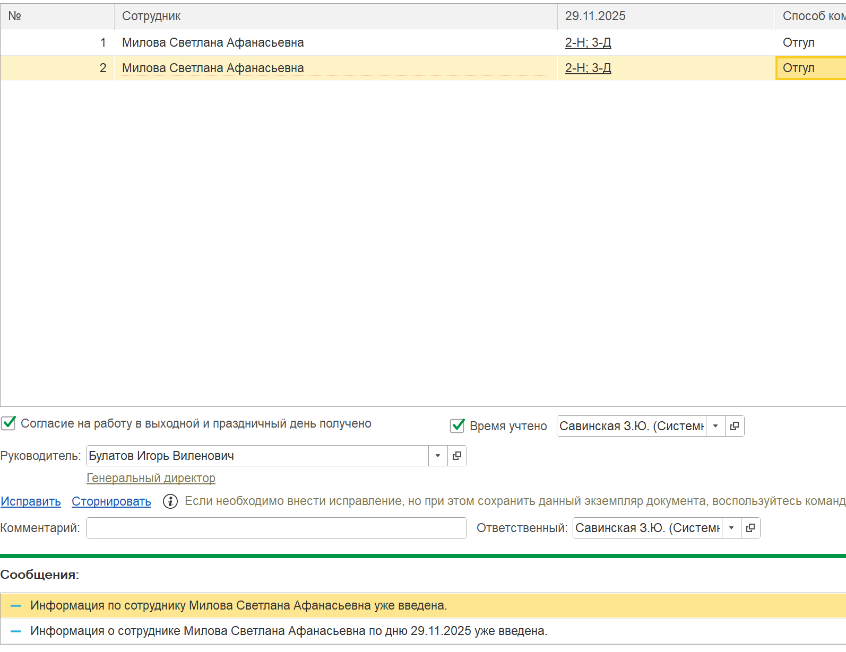Click inside the Комментарий input field
Viewport: 846px width, 652px height.
(x=276, y=528)
